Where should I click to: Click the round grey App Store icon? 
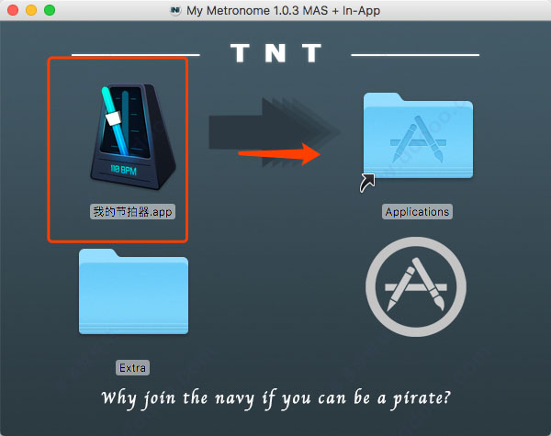pos(416,287)
